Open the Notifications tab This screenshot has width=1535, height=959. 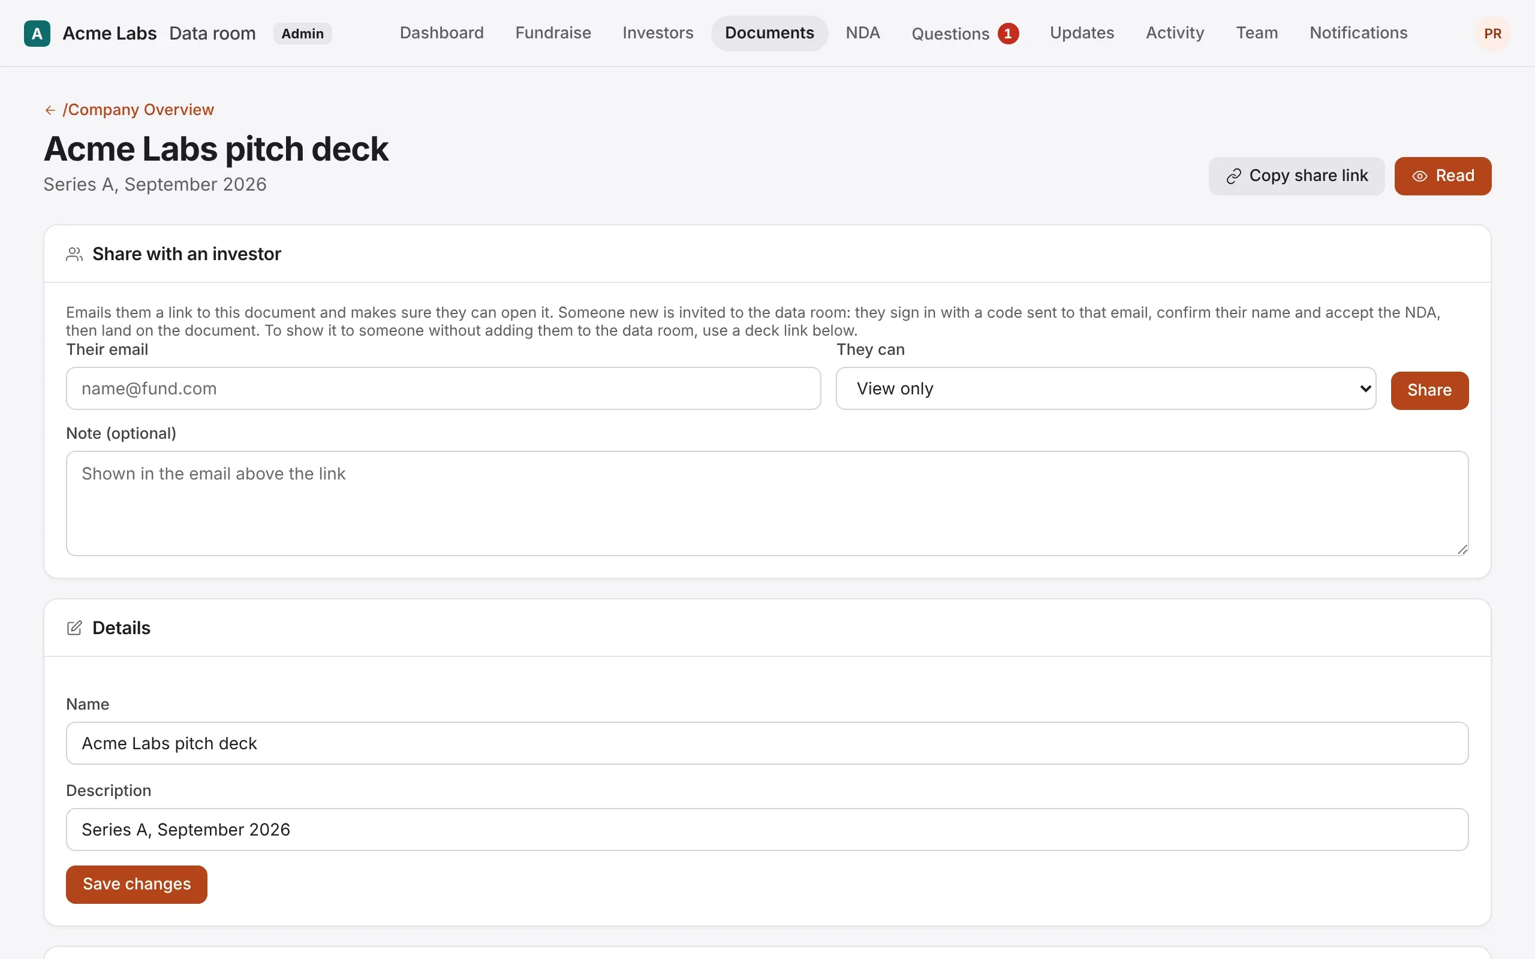[1358, 33]
